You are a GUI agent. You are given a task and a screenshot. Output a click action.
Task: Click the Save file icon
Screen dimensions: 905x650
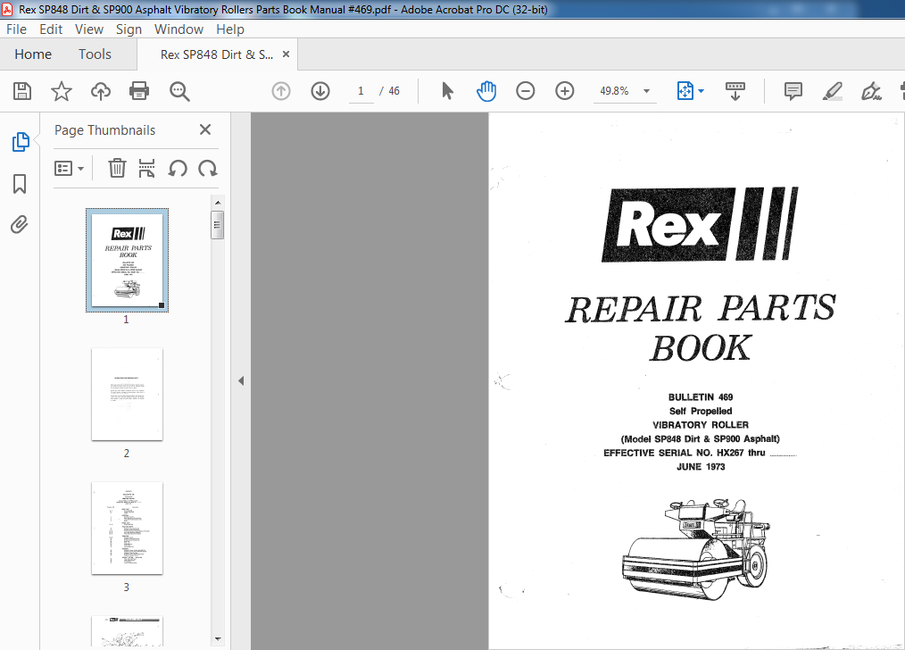click(x=22, y=91)
